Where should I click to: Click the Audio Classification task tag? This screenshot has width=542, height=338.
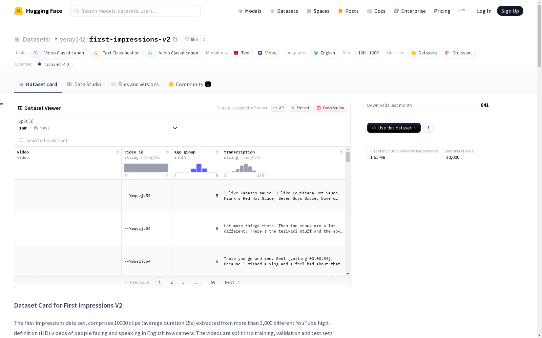click(x=173, y=53)
